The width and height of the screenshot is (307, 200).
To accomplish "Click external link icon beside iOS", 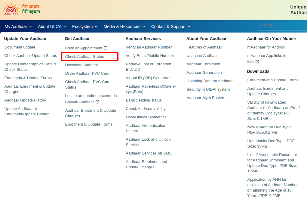I will point(257,62).
